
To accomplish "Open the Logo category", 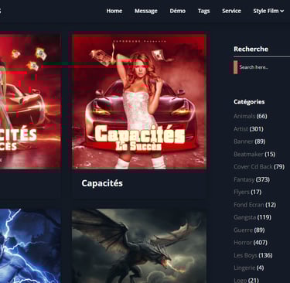I will tap(240, 280).
